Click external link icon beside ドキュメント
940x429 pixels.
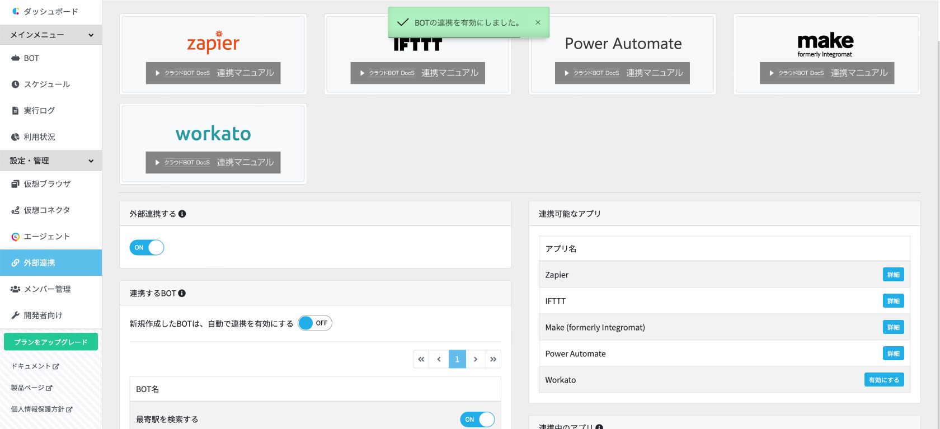tap(56, 366)
